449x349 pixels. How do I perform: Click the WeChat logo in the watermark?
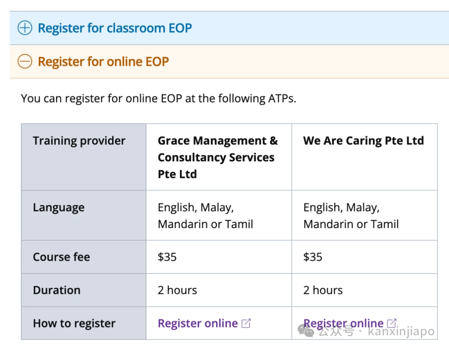(306, 331)
